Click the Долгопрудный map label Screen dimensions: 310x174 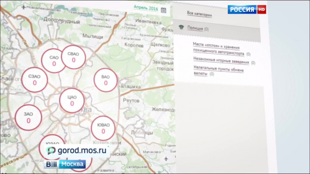pos(62,20)
